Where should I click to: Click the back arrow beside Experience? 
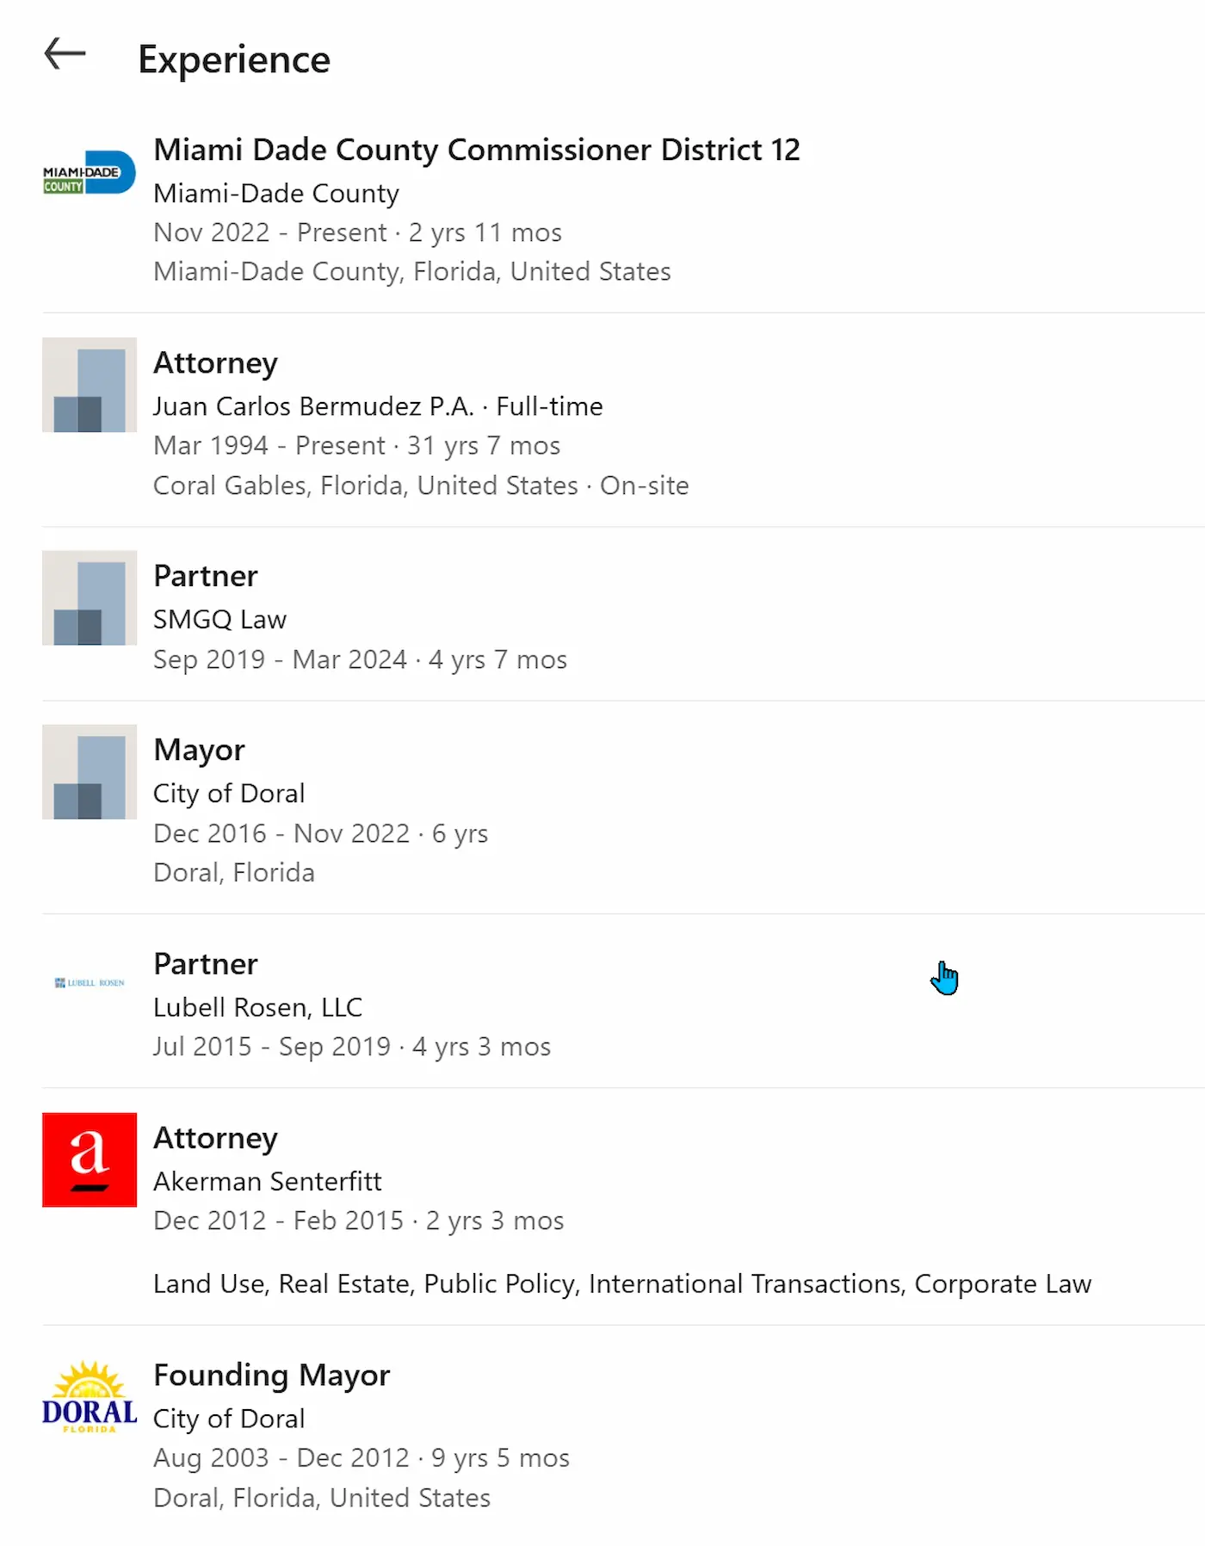pyautogui.click(x=65, y=54)
